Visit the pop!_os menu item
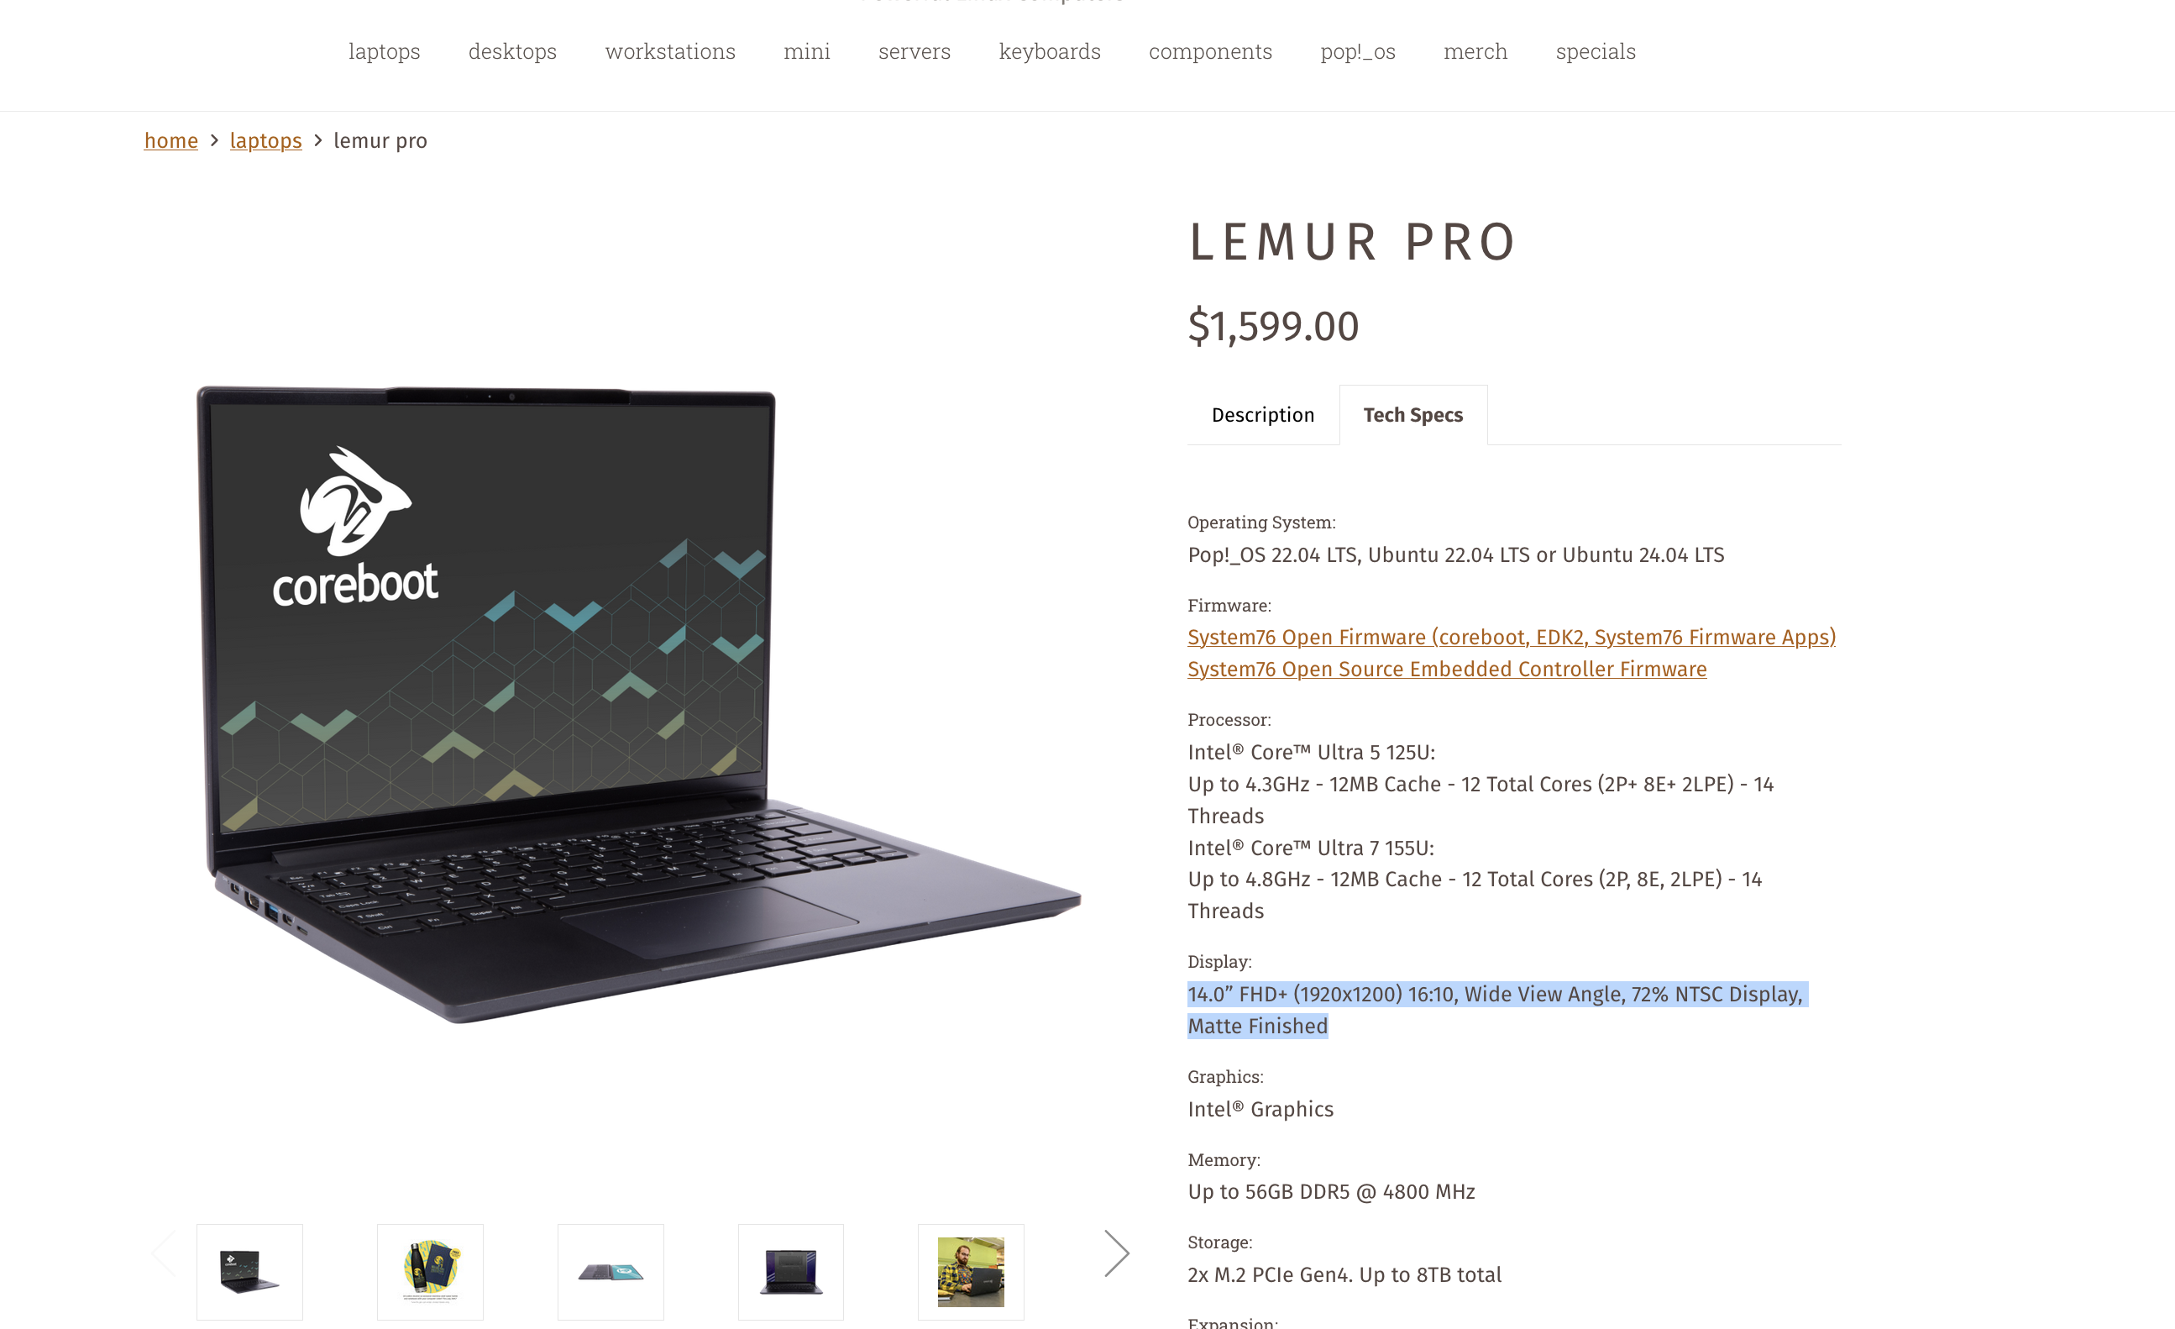This screenshot has width=2175, height=1329. (1358, 51)
